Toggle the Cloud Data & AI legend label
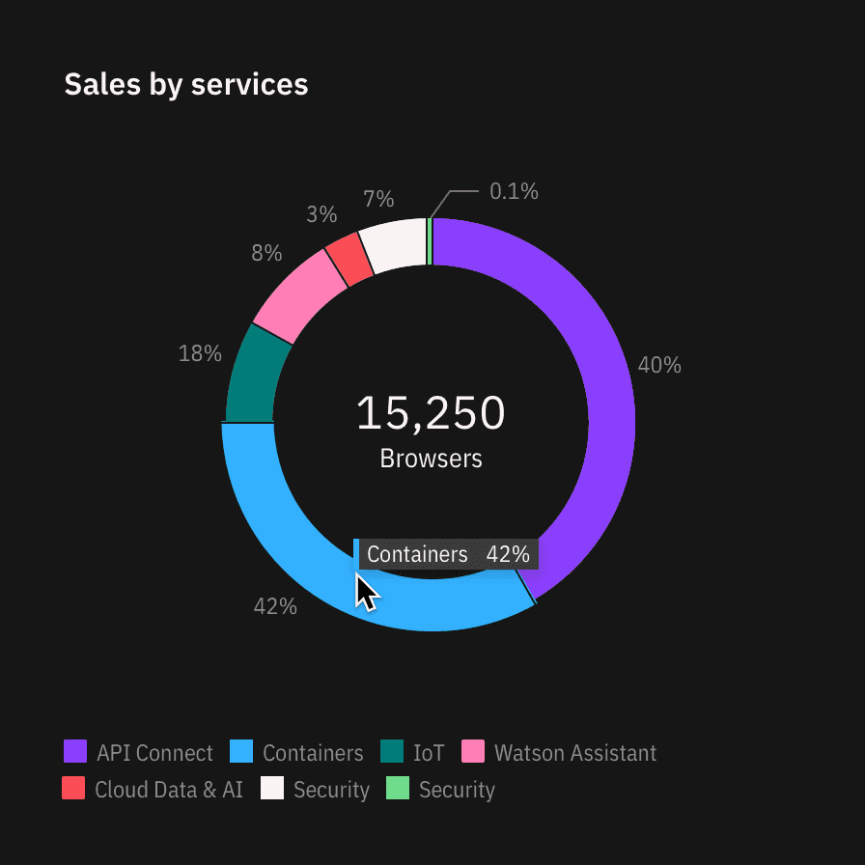 168,790
